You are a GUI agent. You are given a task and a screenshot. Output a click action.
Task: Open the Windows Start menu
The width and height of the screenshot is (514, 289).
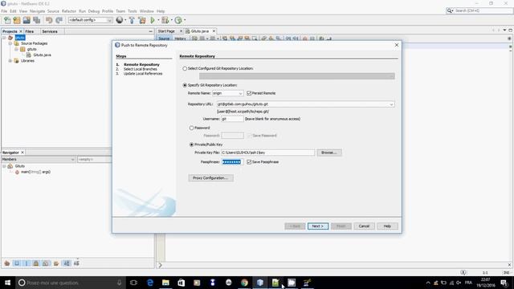pyautogui.click(x=7, y=283)
